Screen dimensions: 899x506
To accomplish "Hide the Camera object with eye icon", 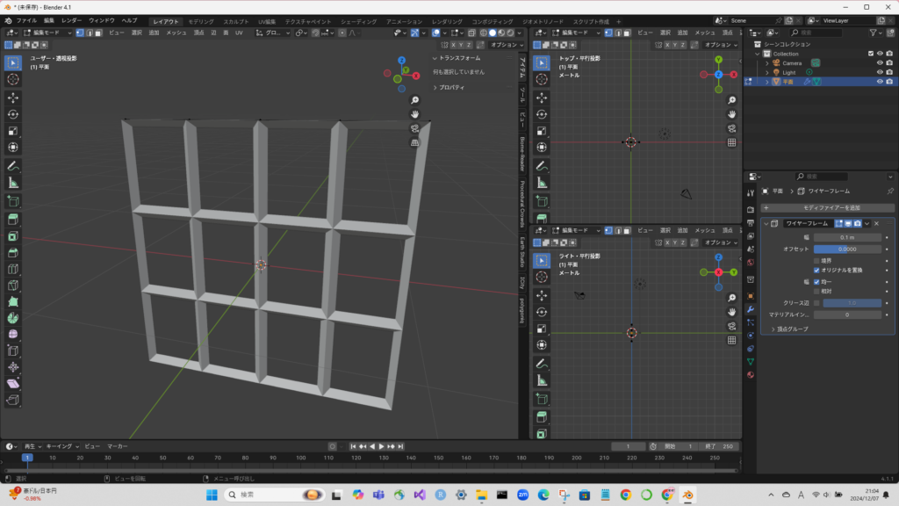I will (879, 63).
